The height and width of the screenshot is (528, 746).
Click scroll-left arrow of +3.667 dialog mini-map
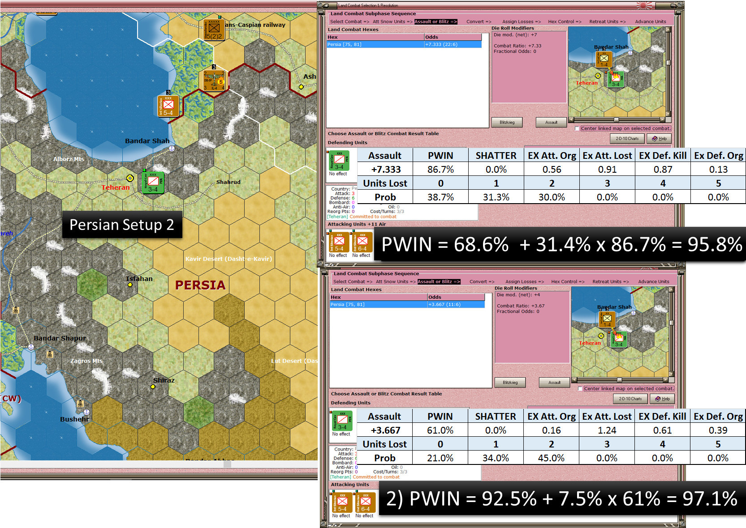point(574,380)
